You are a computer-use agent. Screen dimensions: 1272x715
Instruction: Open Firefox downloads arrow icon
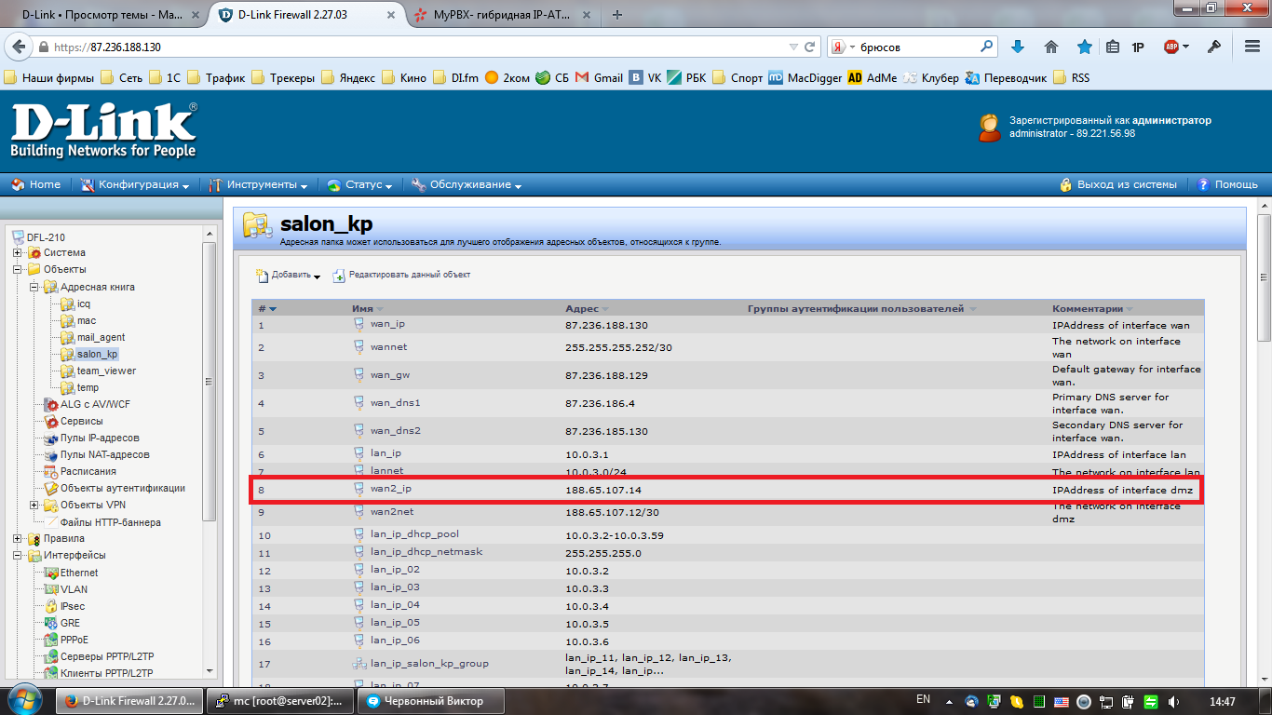point(1018,47)
